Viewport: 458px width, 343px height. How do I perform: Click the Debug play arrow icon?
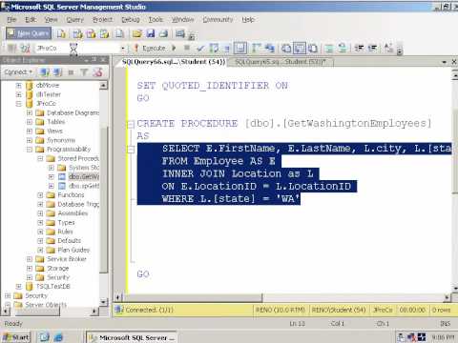(x=174, y=49)
